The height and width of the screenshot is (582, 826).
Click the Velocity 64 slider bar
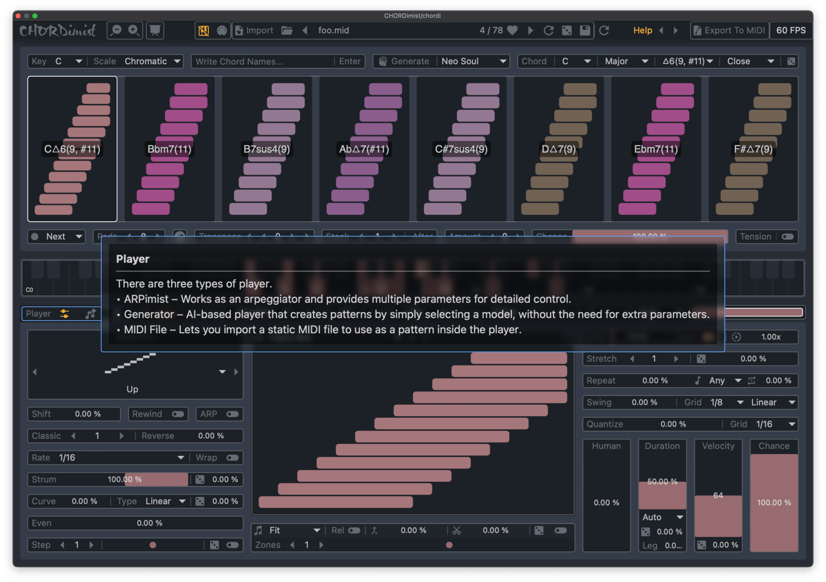(x=718, y=495)
